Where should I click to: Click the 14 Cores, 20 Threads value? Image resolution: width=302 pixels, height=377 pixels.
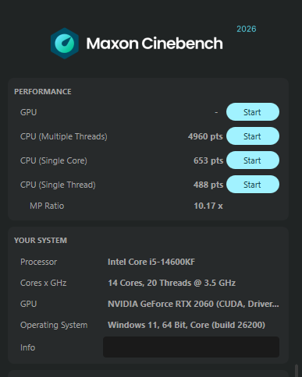(172, 283)
